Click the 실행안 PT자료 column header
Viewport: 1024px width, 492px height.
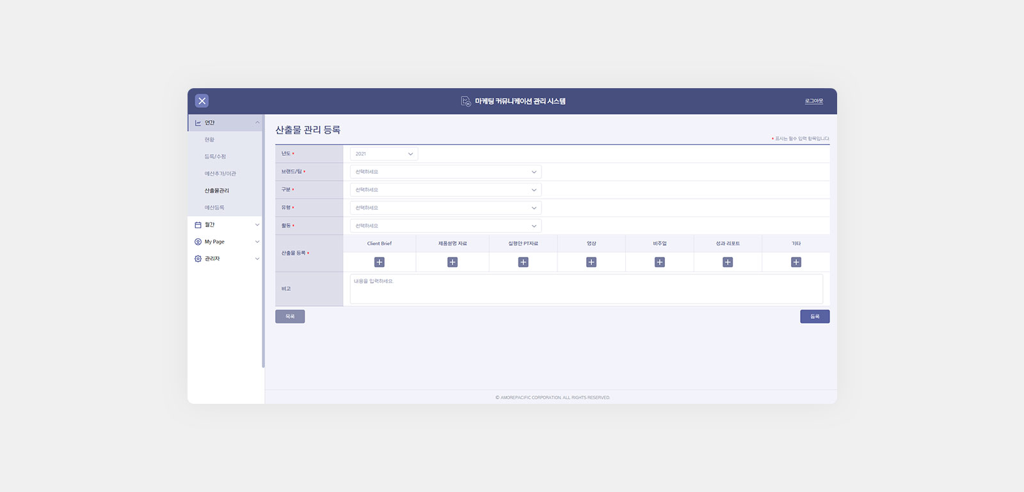coord(523,243)
